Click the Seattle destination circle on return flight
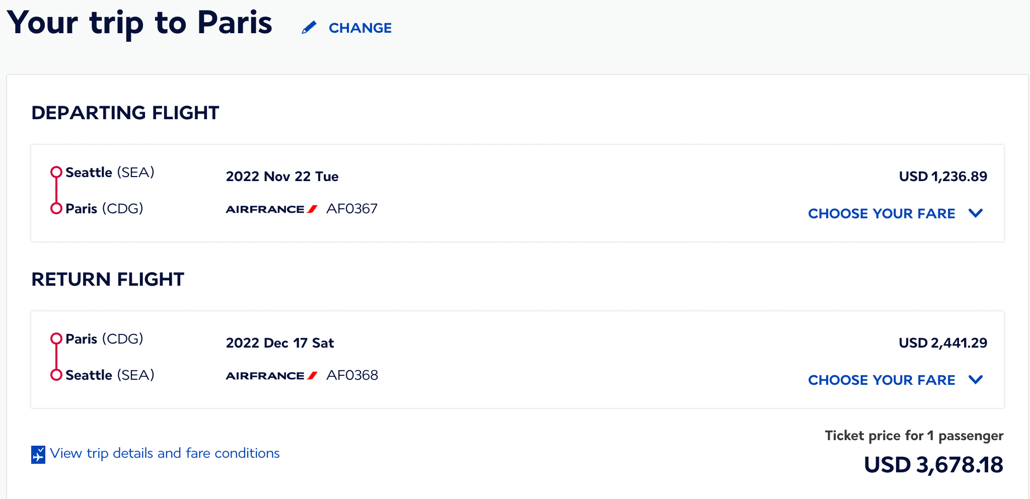The height and width of the screenshot is (499, 1030). pyautogui.click(x=55, y=375)
